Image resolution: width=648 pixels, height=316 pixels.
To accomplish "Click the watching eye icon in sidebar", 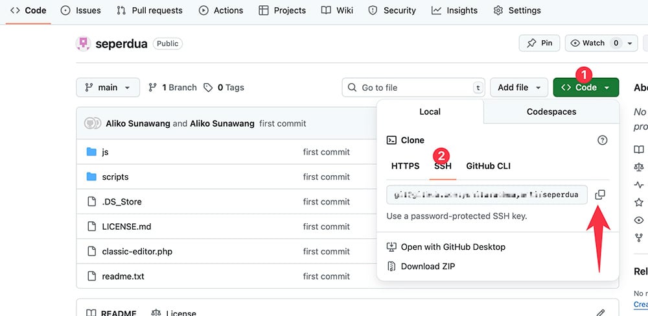I will (639, 220).
